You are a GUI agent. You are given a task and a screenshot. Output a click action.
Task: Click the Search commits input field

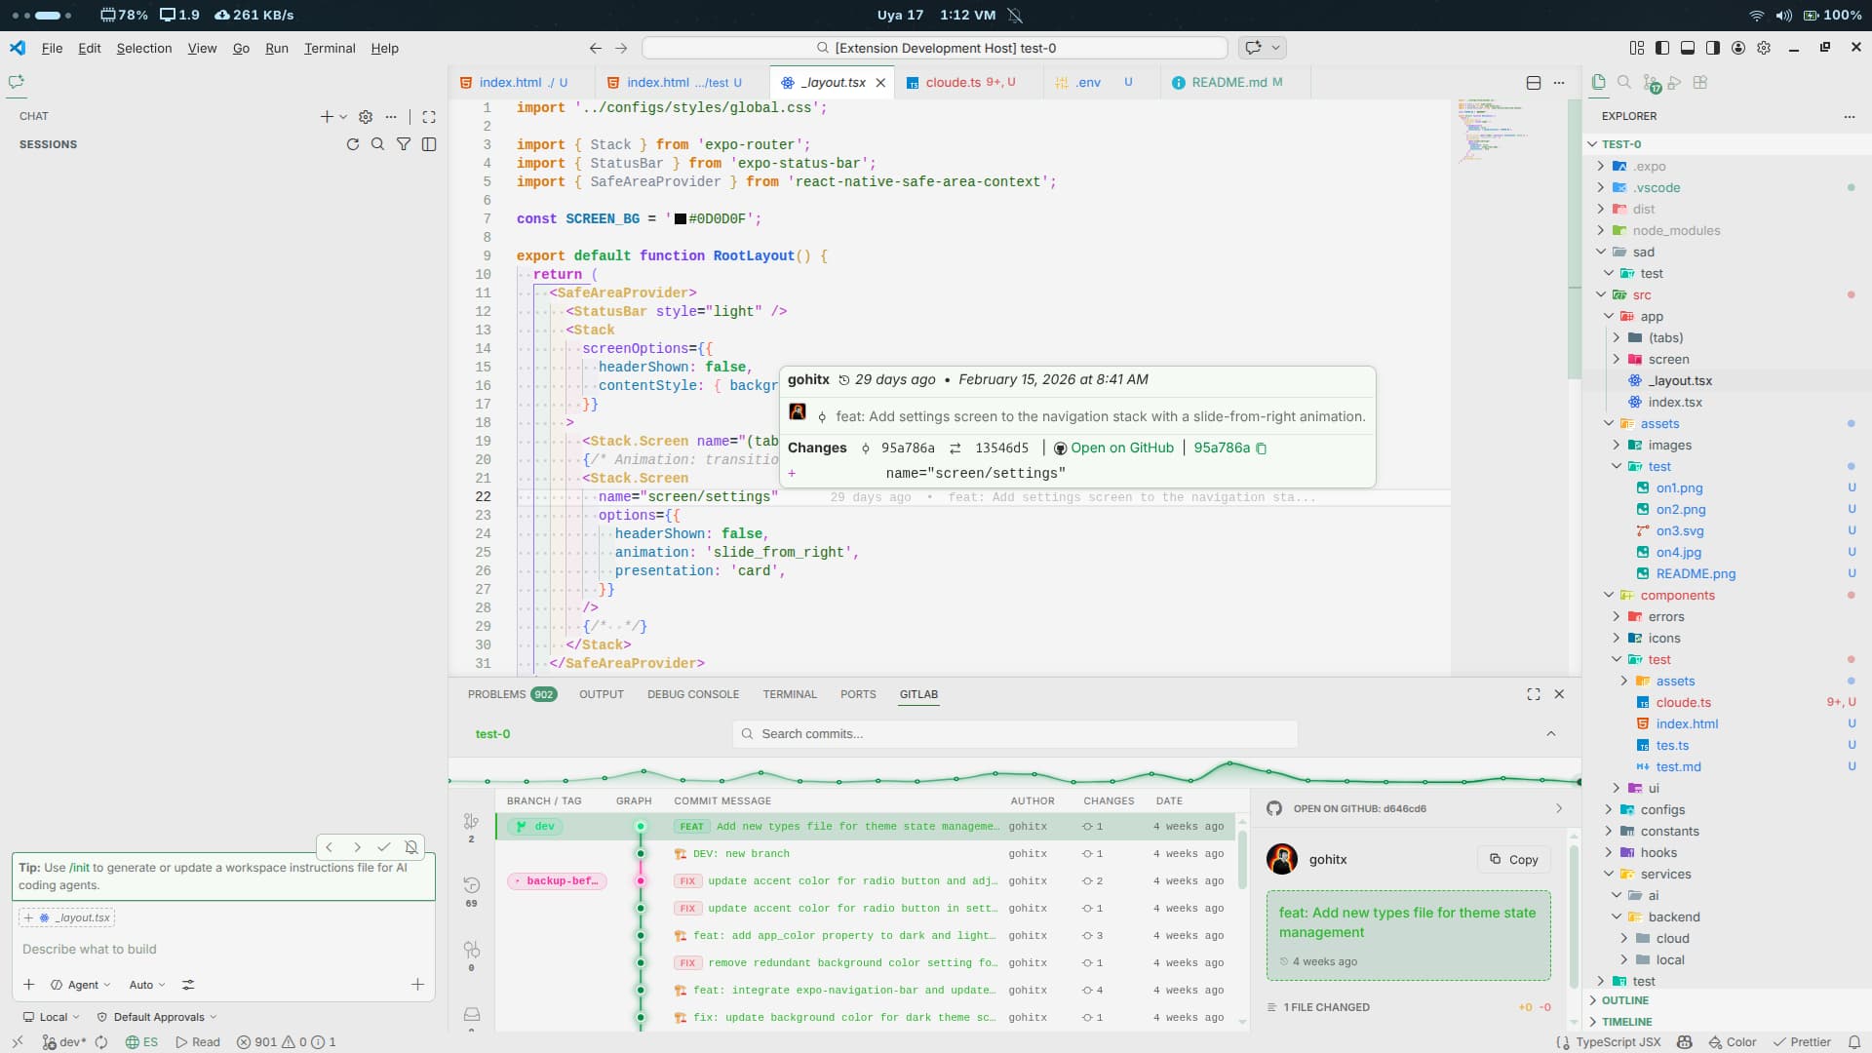(x=1014, y=734)
